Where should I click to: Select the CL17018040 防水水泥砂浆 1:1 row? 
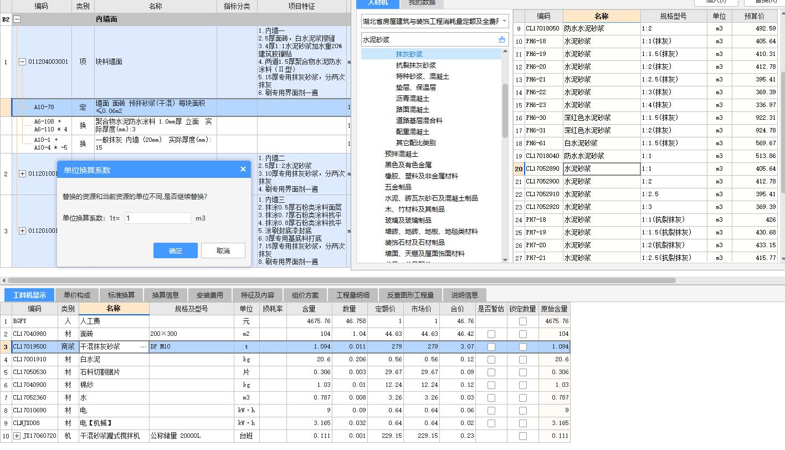click(646, 156)
